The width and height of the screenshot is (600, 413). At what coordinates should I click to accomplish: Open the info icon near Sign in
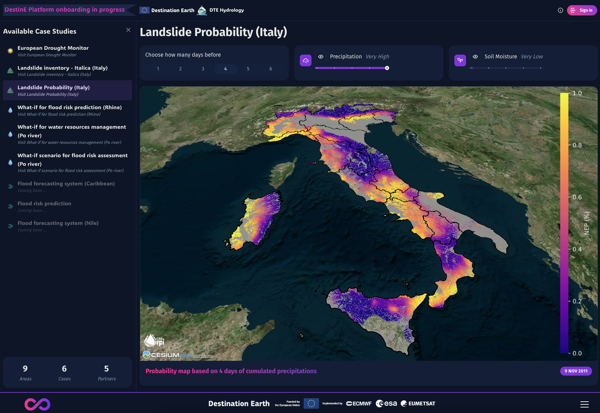coord(561,10)
